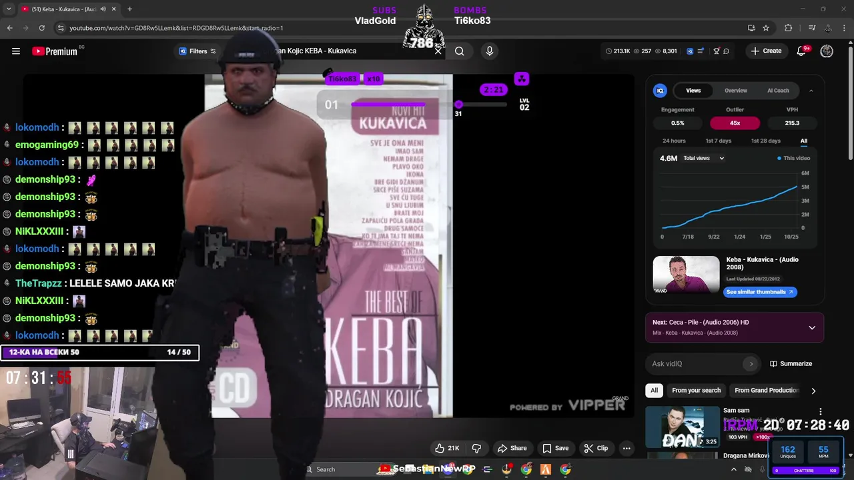Open the notifications bell

[802, 51]
